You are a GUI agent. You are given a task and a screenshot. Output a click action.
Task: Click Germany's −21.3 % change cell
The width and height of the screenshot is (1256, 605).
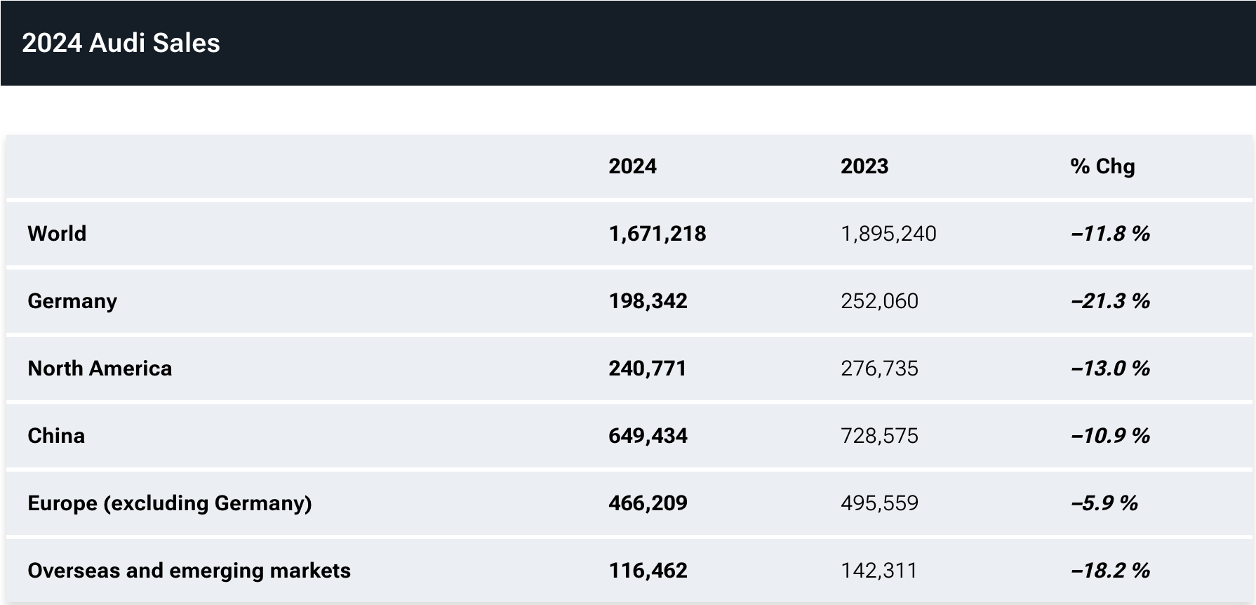point(1110,301)
